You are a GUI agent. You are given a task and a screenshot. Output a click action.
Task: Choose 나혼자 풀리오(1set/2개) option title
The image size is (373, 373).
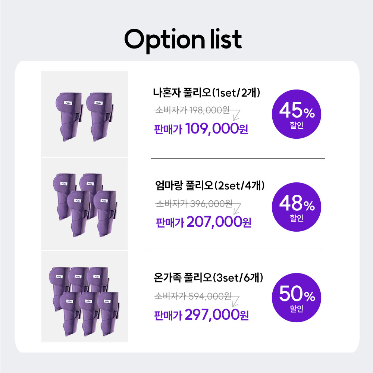tap(207, 93)
